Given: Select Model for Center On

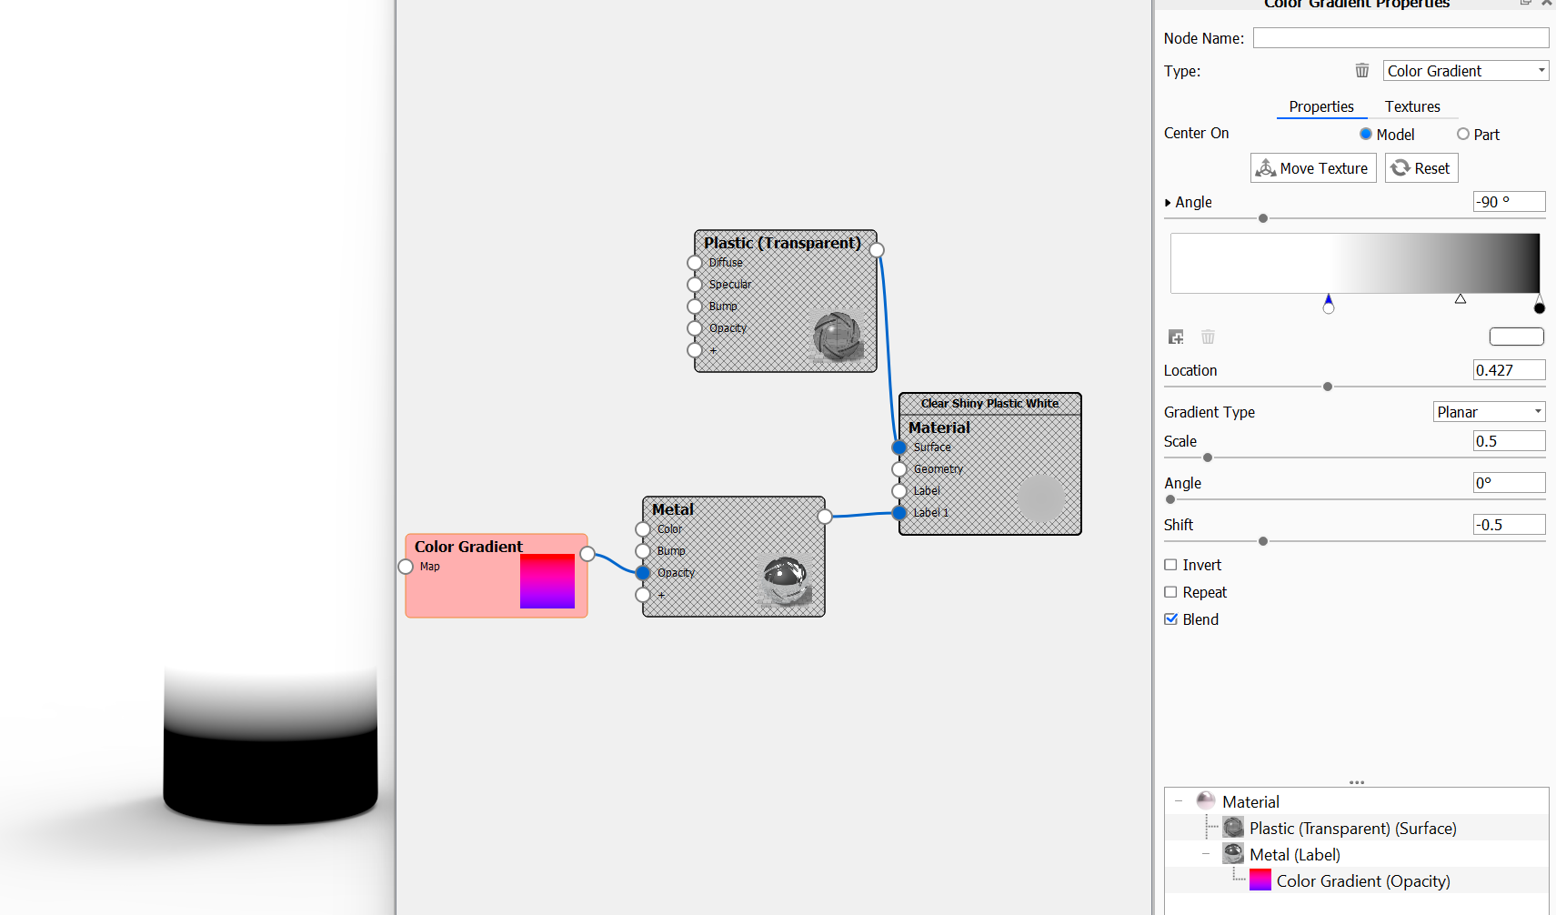Looking at the screenshot, I should click(x=1365, y=134).
